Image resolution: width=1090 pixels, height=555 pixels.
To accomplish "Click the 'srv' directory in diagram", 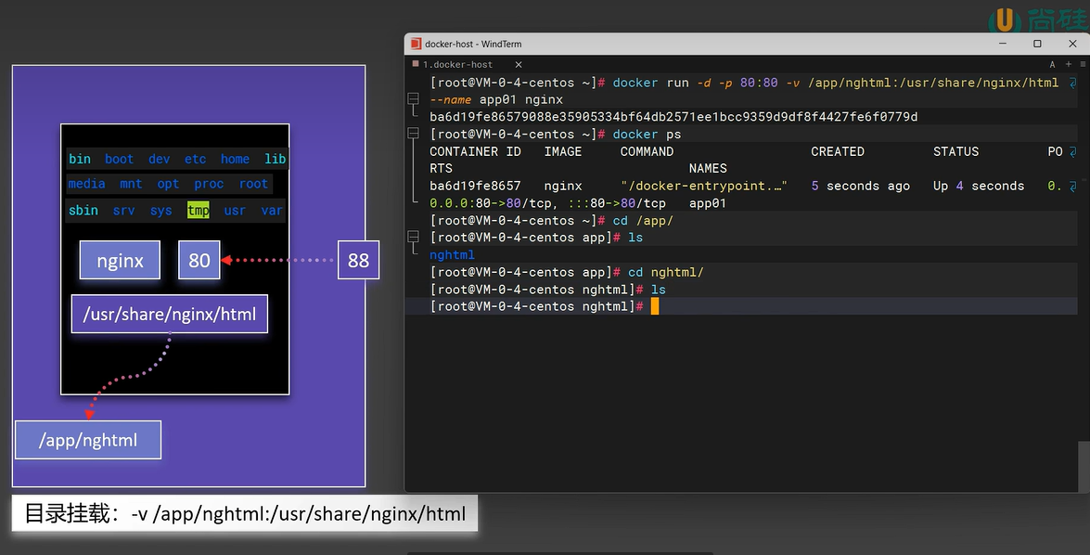I will tap(123, 210).
